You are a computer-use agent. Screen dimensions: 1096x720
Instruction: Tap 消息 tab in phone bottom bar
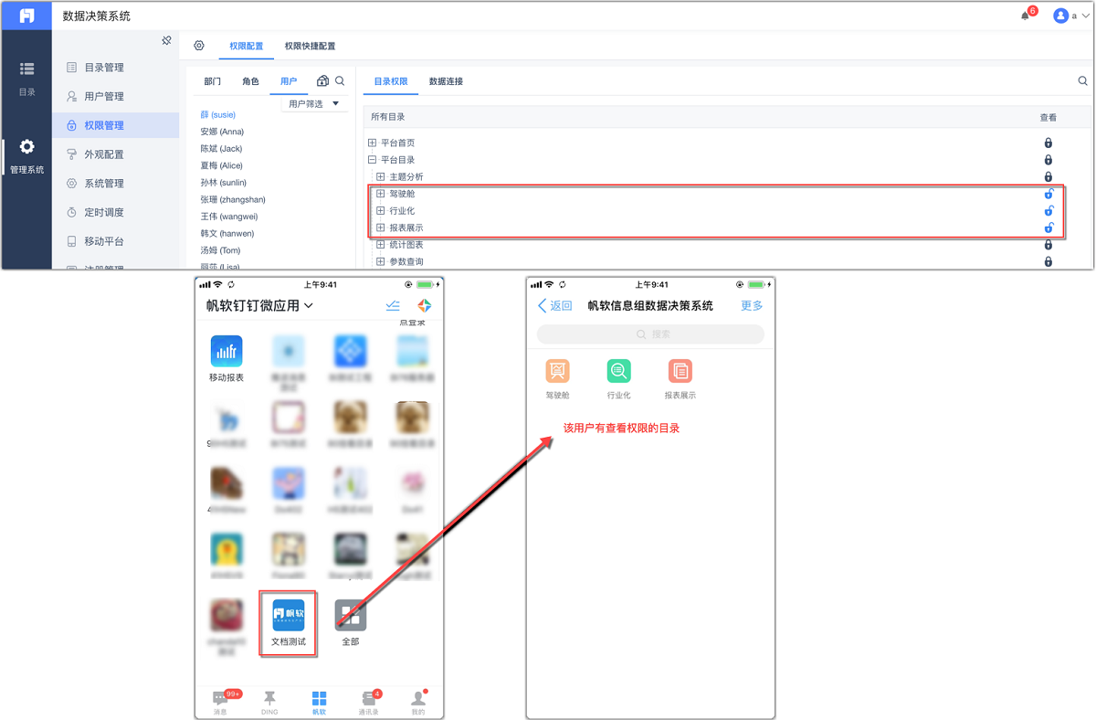click(x=220, y=702)
